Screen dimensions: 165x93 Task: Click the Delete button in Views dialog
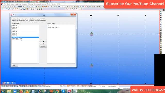[x=43, y=46]
